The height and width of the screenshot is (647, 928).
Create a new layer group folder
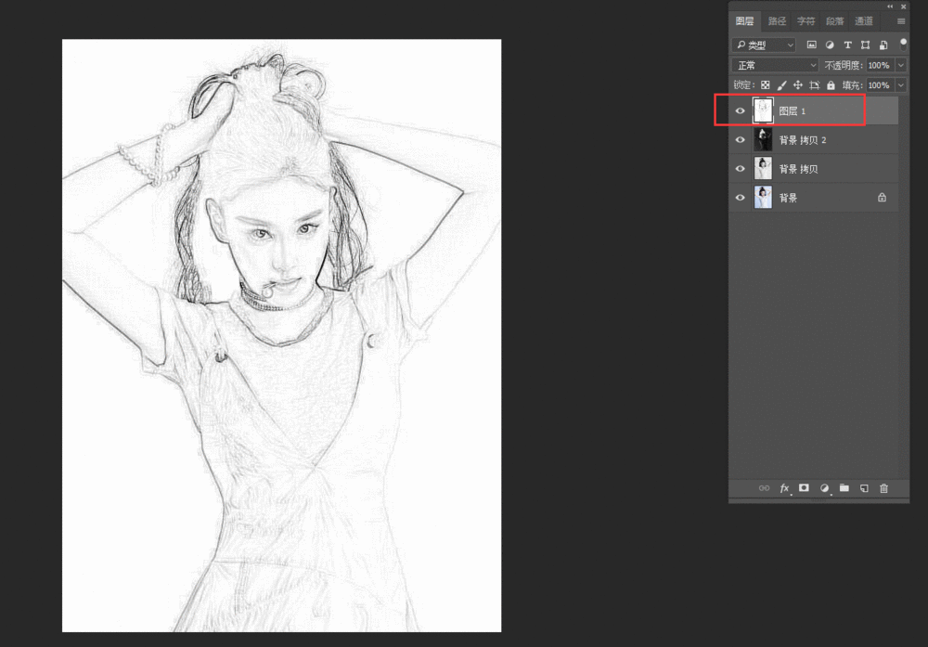(x=844, y=487)
